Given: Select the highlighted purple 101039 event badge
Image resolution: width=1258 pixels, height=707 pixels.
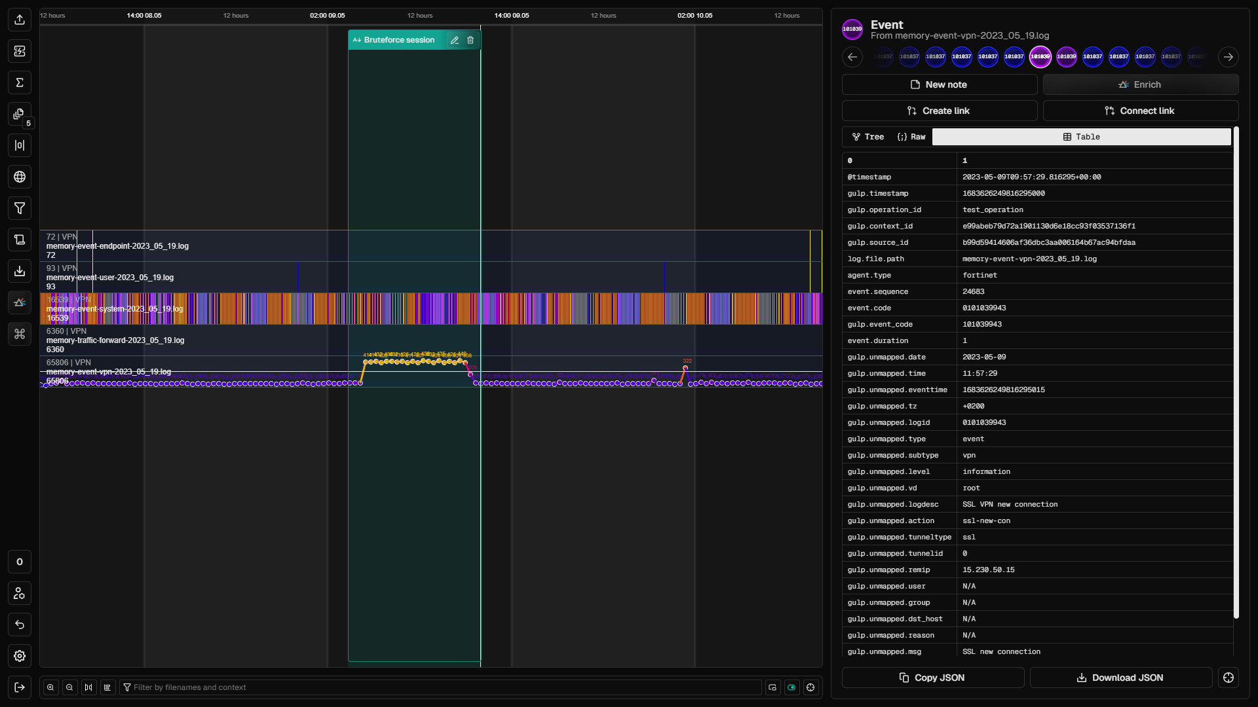Looking at the screenshot, I should [1040, 57].
